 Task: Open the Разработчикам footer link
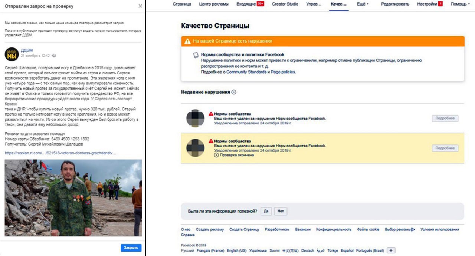(x=277, y=230)
